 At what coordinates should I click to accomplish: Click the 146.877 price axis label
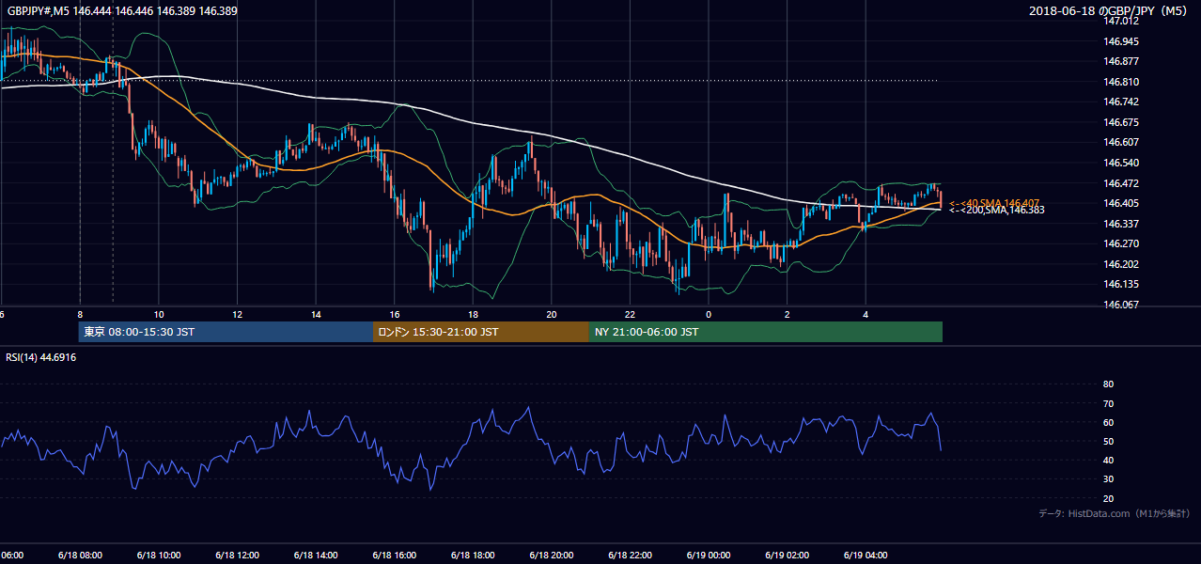coord(1120,61)
